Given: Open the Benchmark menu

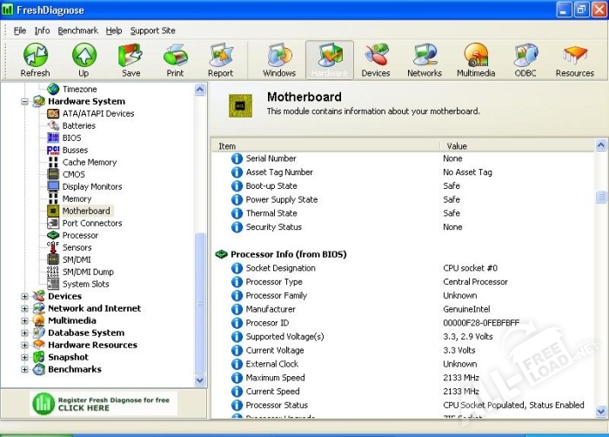Looking at the screenshot, I should pos(78,30).
